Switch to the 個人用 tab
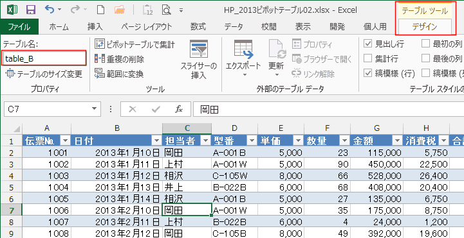464x238 pixels. pyautogui.click(x=375, y=27)
